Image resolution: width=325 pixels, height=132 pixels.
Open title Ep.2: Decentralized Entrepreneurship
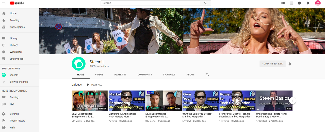(83, 115)
